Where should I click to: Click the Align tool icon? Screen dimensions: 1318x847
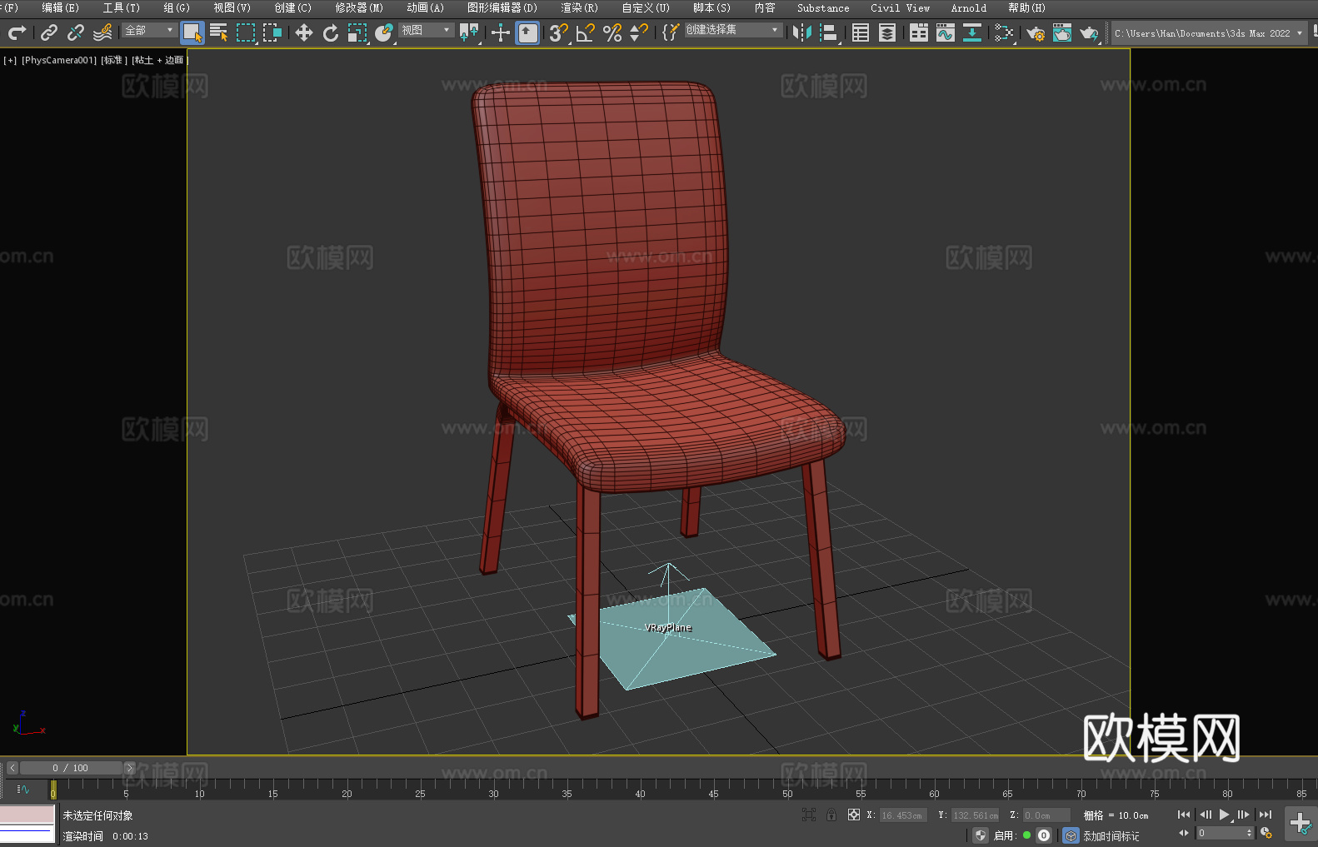[x=829, y=32]
